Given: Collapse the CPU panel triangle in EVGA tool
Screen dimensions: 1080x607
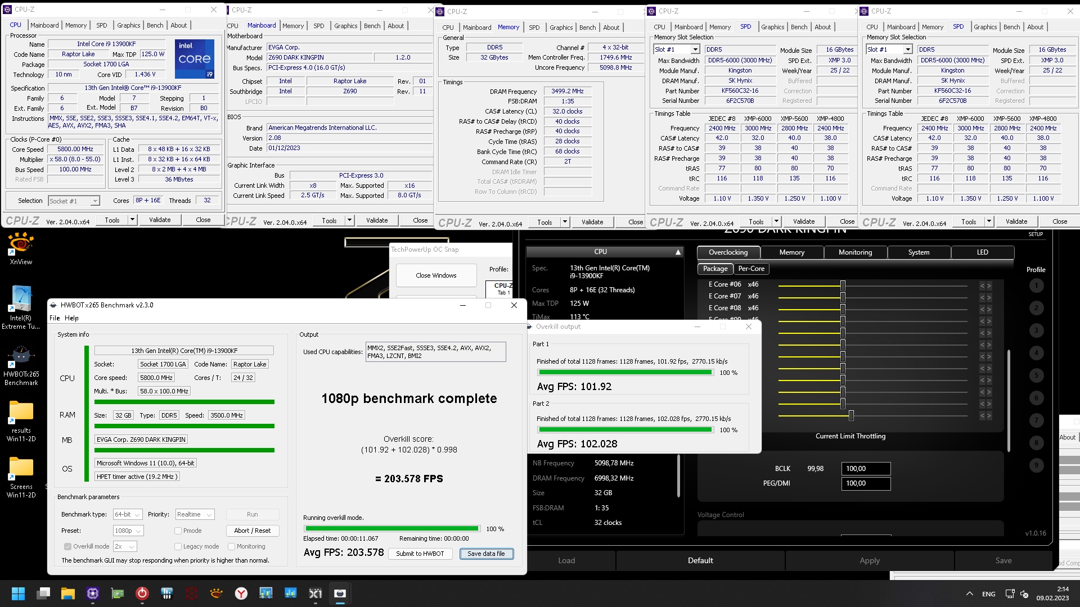Looking at the screenshot, I should click(678, 252).
